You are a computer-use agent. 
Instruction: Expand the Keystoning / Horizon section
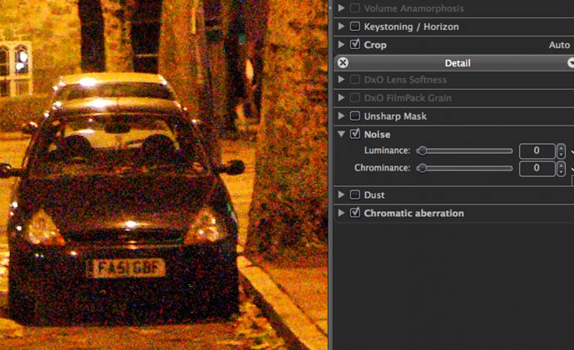[x=341, y=27]
